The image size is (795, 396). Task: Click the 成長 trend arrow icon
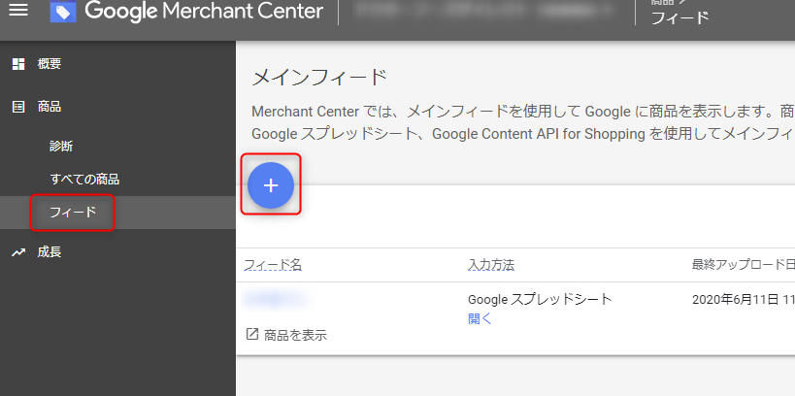coord(18,252)
